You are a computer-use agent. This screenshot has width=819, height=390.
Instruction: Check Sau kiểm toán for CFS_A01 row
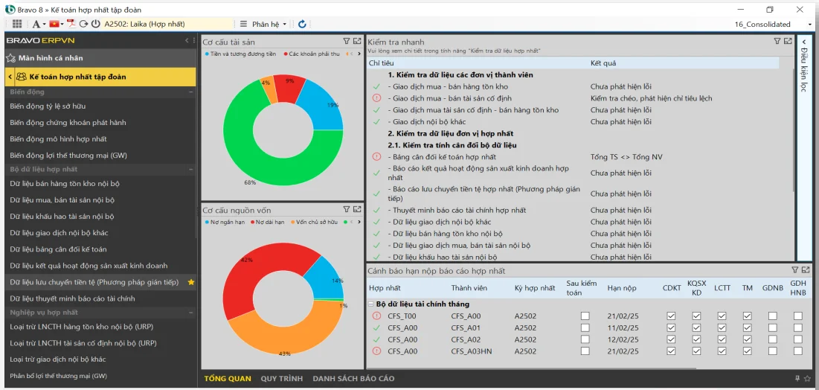tap(585, 327)
